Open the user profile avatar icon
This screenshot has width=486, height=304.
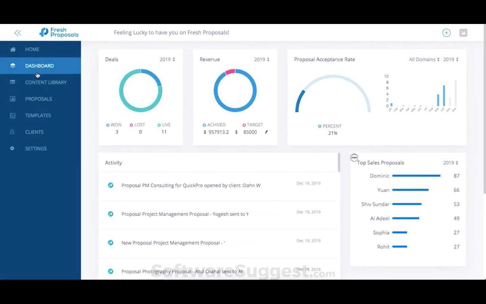[463, 33]
